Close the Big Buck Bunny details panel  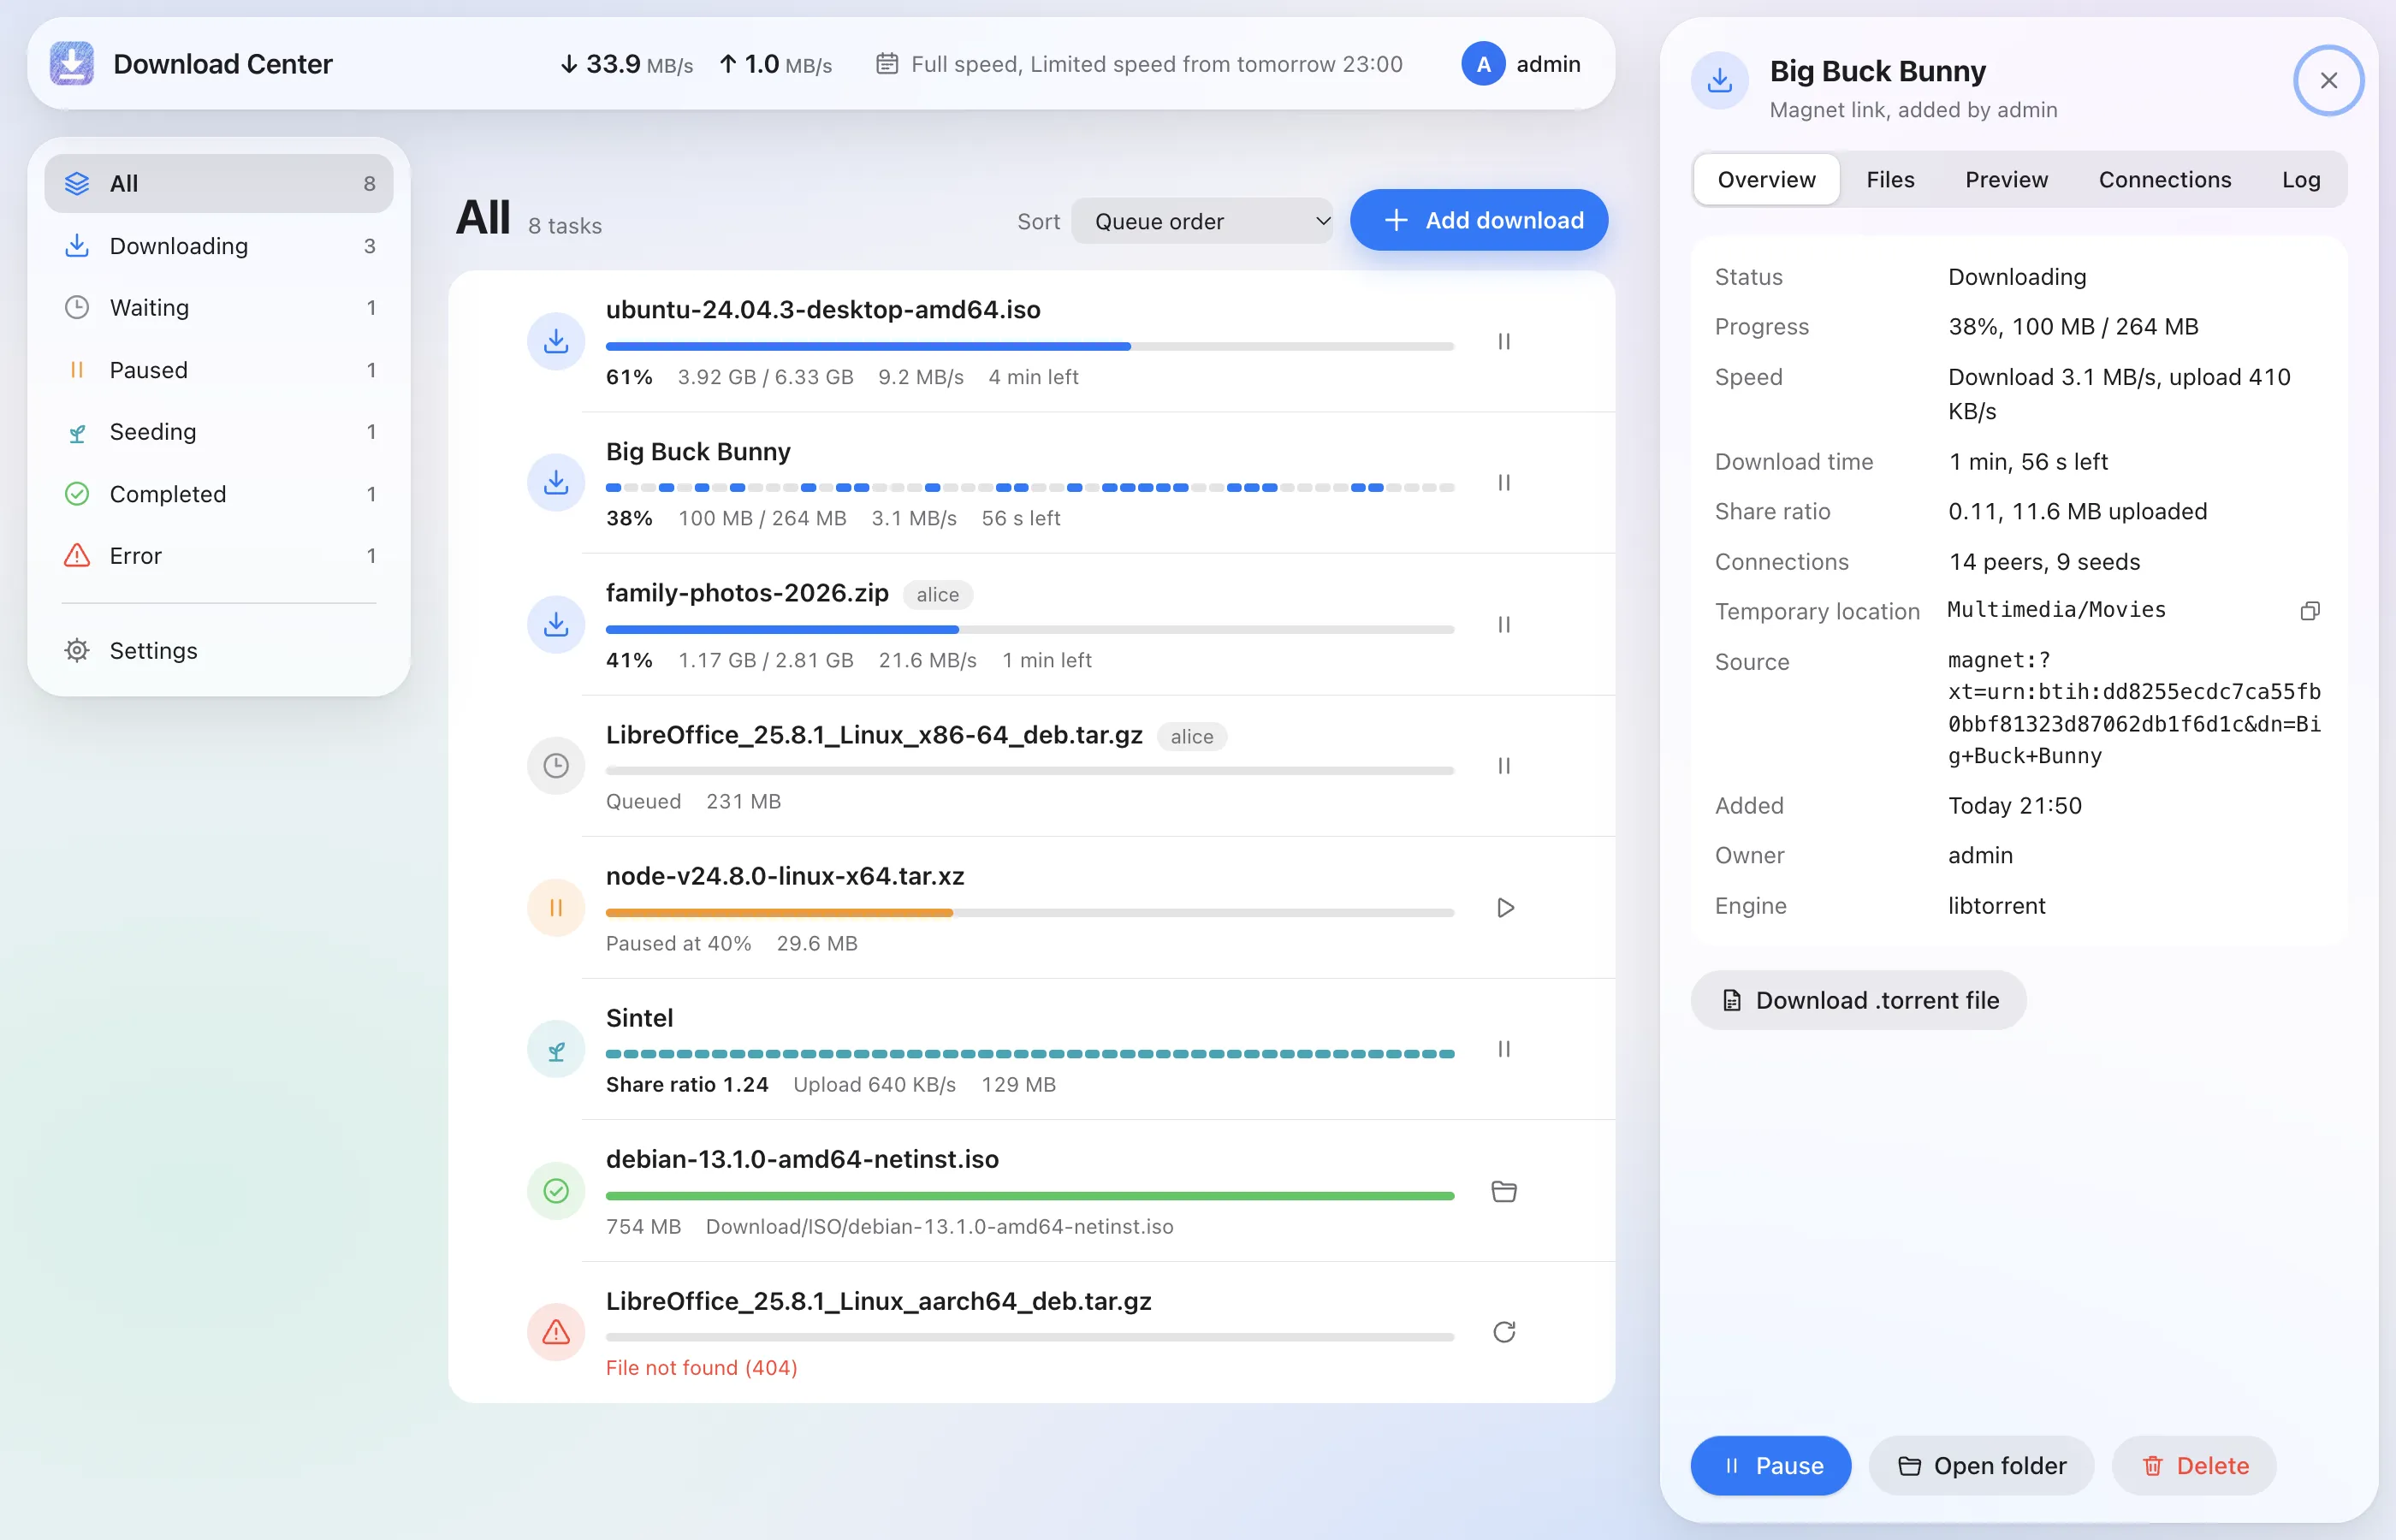pos(2328,80)
